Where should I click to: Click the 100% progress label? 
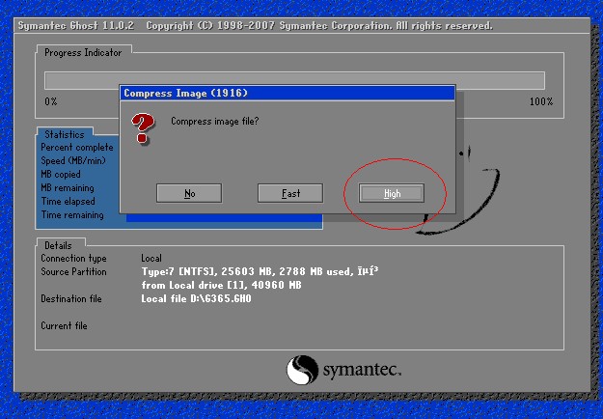pos(541,101)
